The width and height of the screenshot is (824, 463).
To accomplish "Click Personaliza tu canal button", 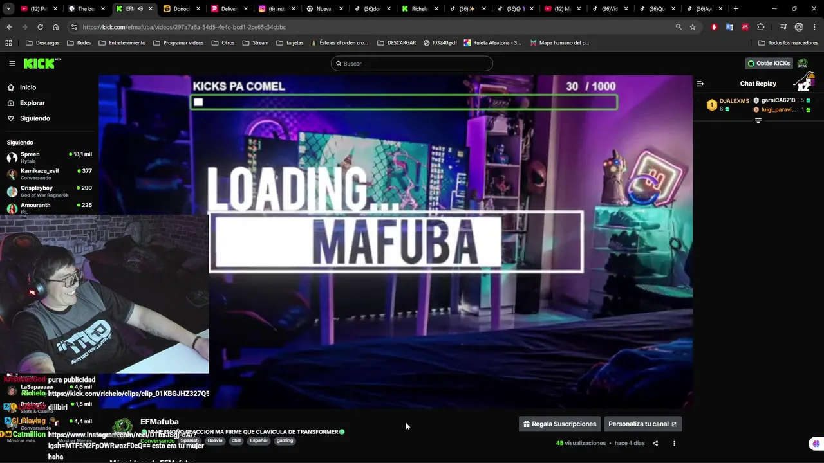I will [x=642, y=424].
